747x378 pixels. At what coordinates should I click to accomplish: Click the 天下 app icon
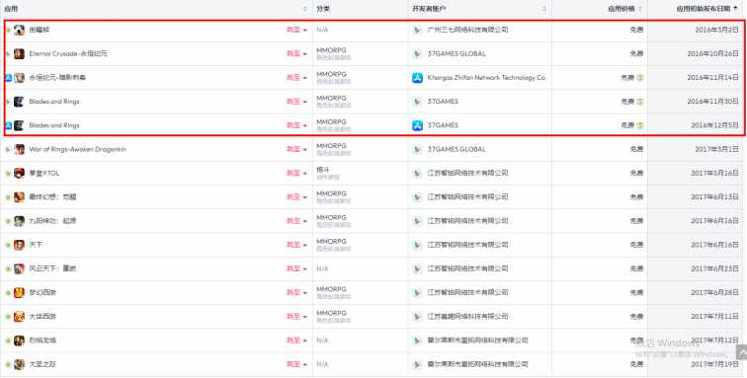click(x=19, y=245)
